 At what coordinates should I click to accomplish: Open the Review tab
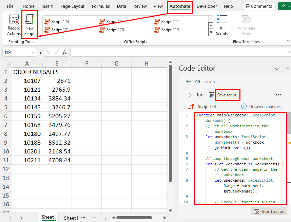click(140, 6)
